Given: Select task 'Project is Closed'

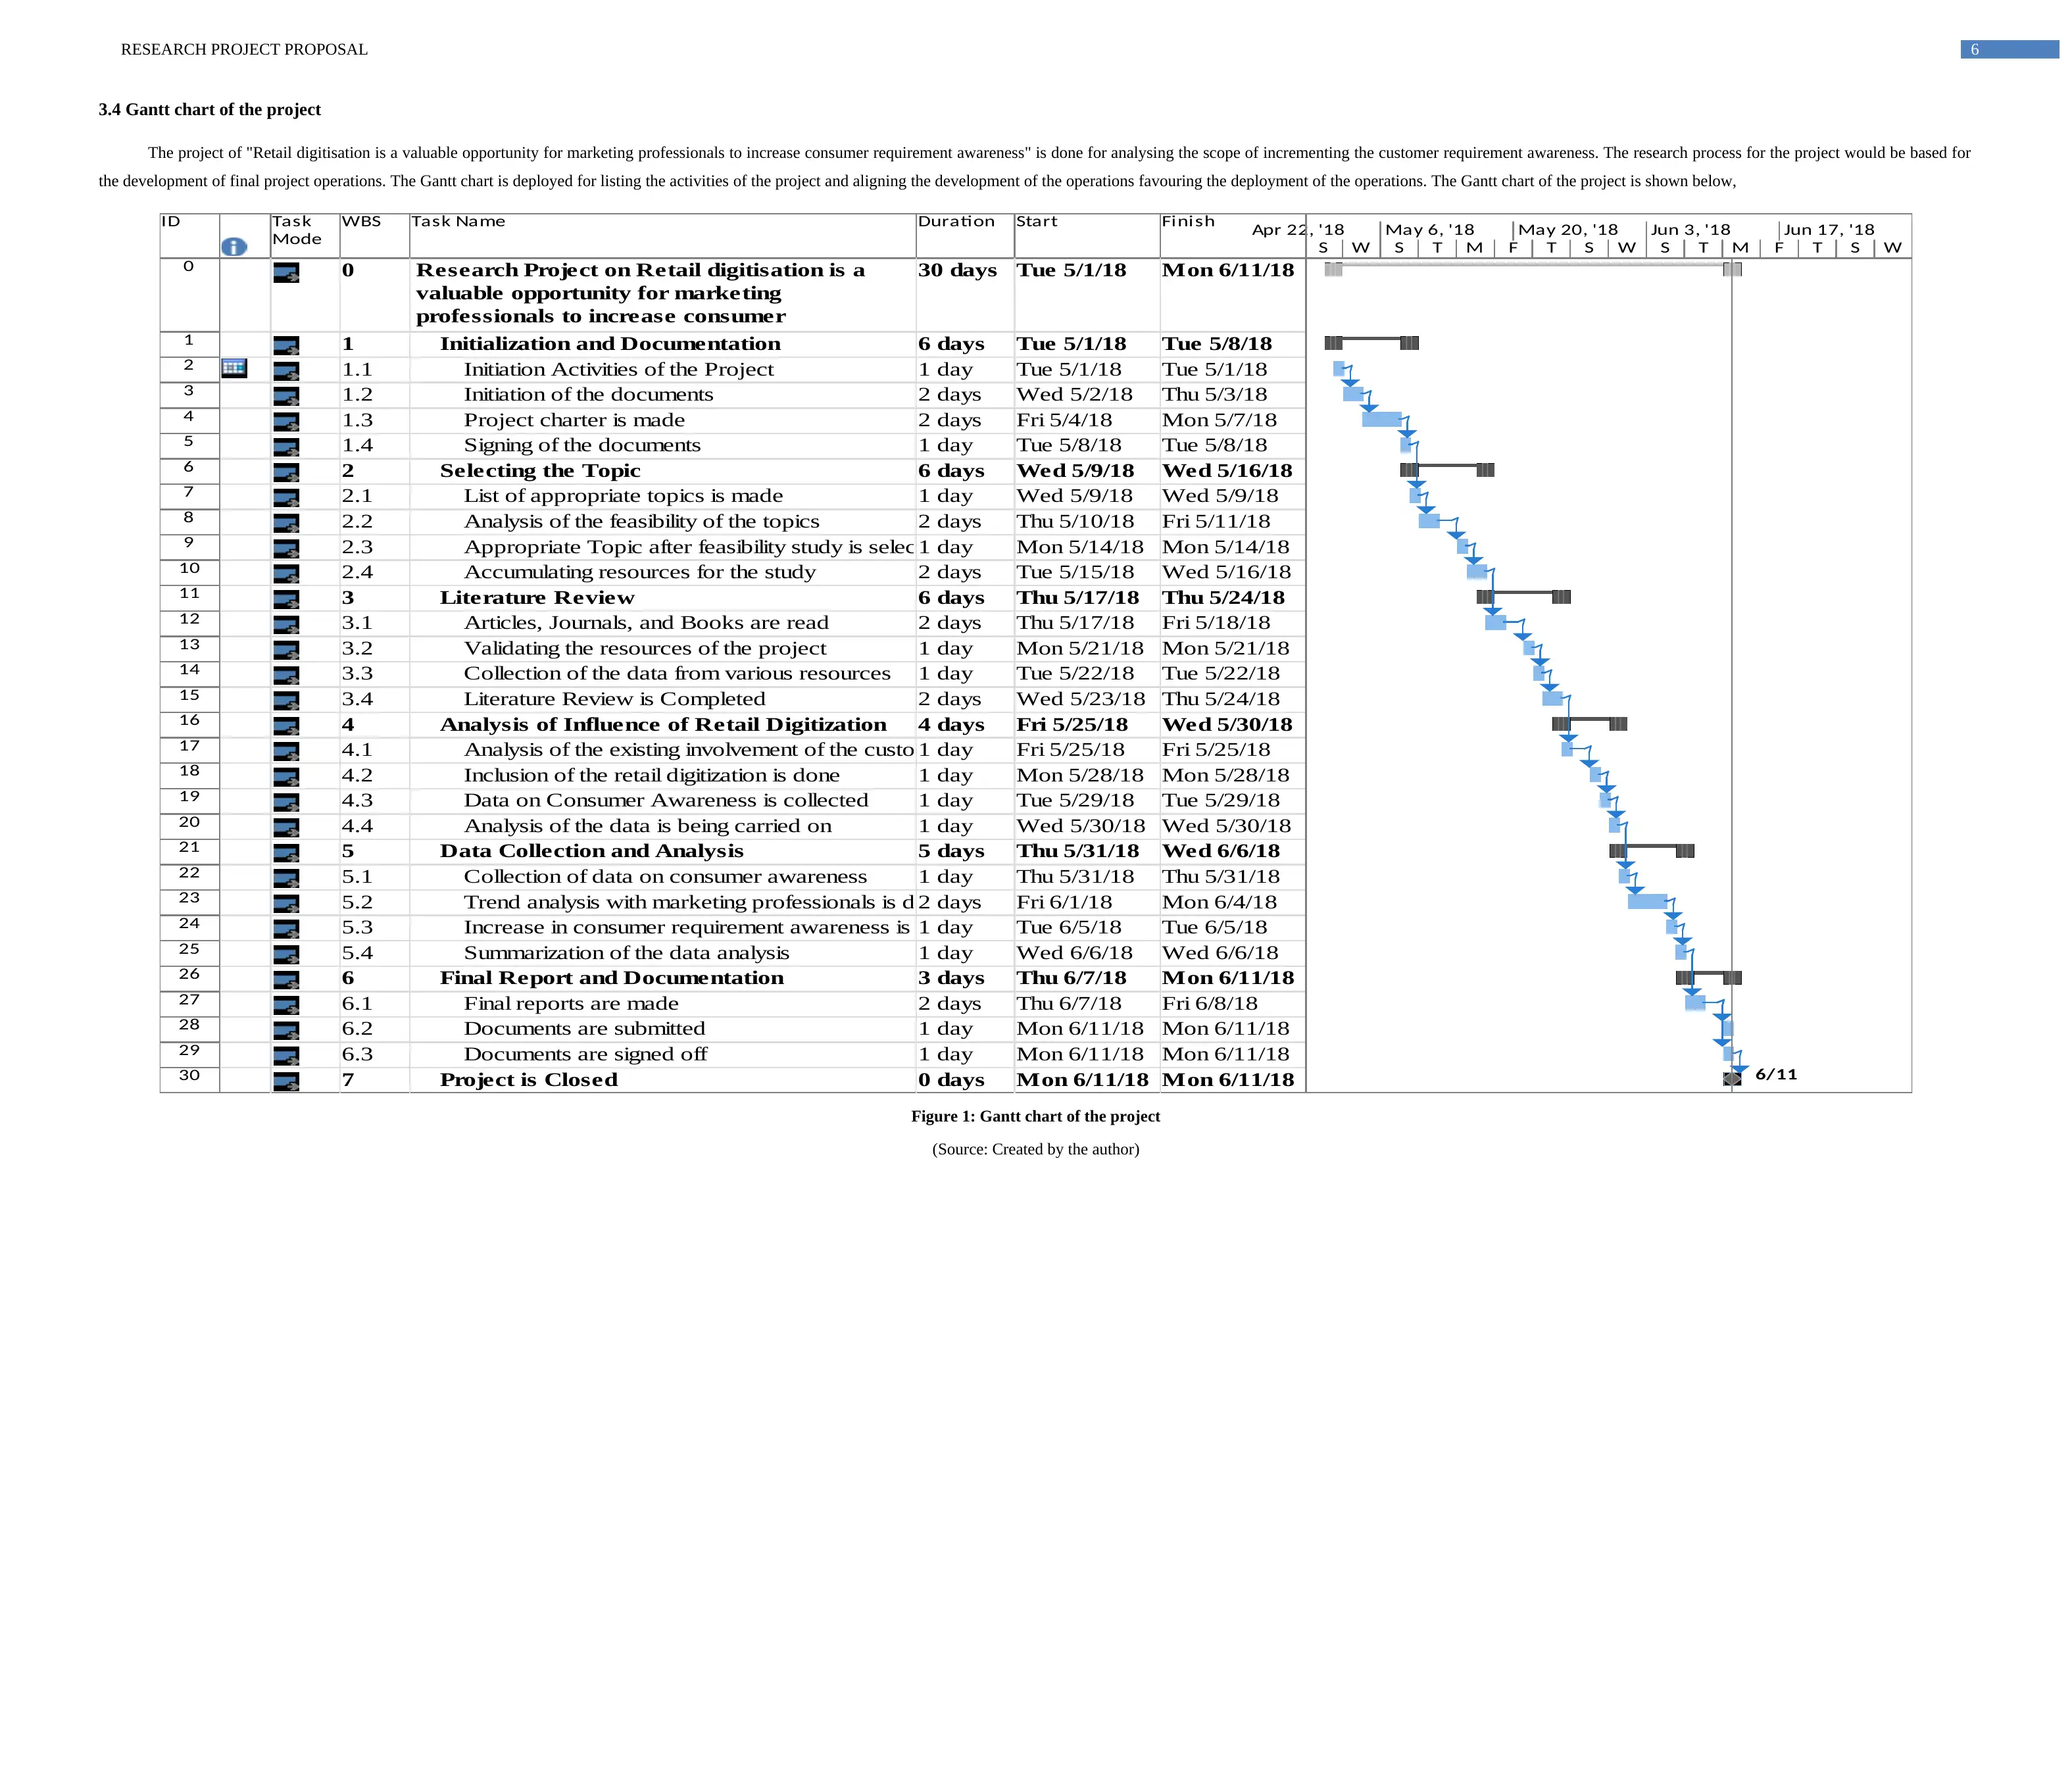Looking at the screenshot, I should [529, 1080].
